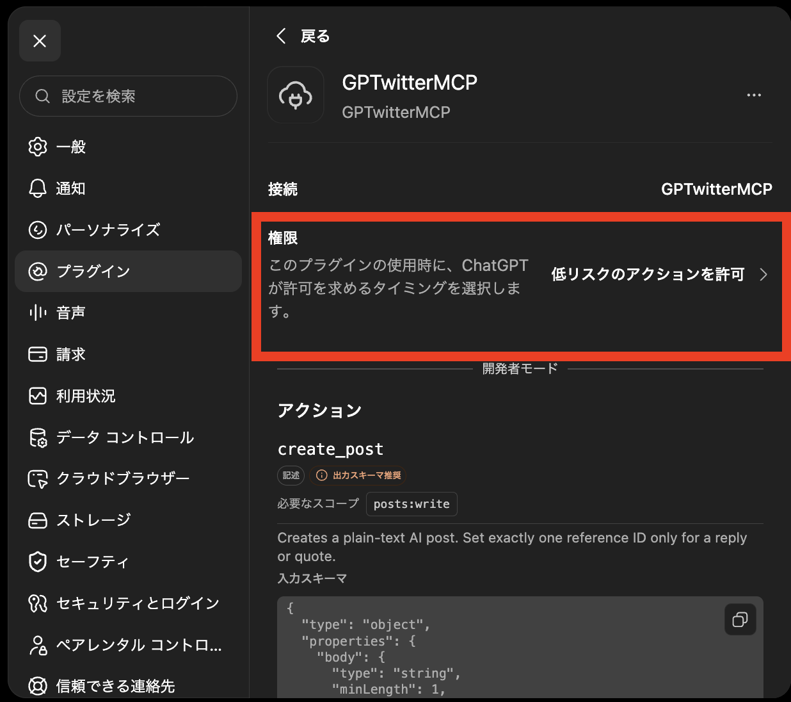Open the 利用状況 chart icon

click(38, 396)
